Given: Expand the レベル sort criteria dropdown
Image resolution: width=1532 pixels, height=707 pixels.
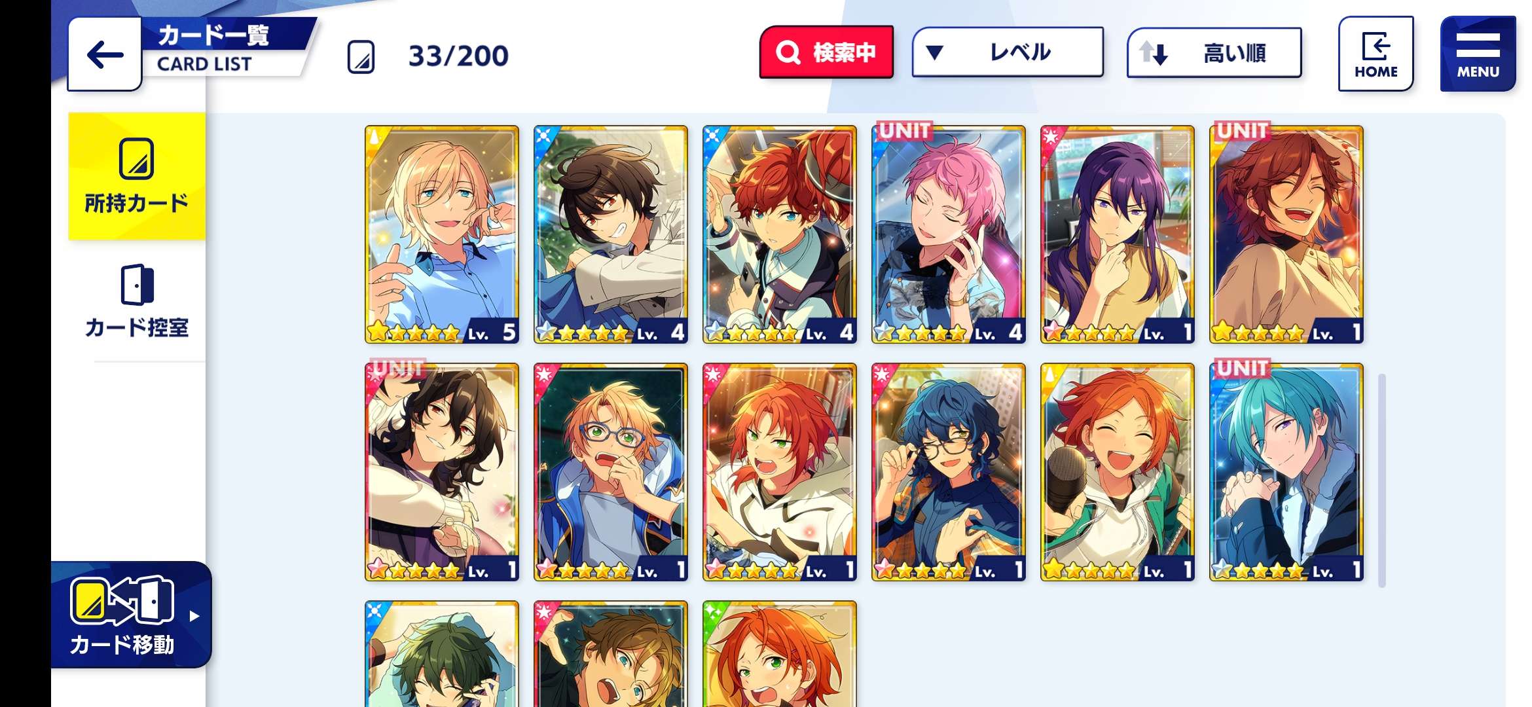Looking at the screenshot, I should 1008,52.
